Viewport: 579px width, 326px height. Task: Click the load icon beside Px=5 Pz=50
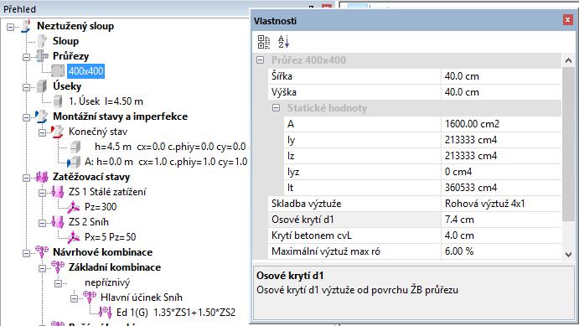coord(74,237)
